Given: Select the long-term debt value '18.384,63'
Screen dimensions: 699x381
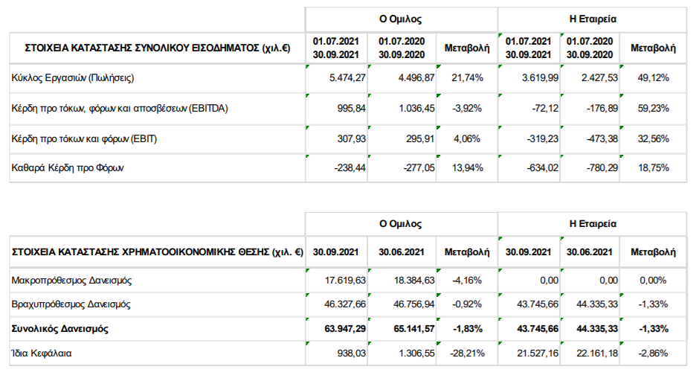Looking at the screenshot, I should 415,281.
